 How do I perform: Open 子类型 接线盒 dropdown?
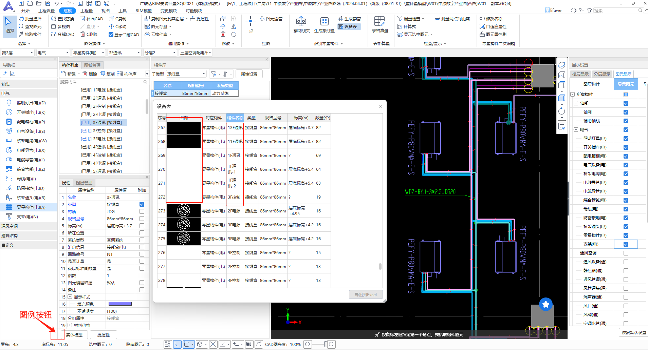[x=186, y=74]
